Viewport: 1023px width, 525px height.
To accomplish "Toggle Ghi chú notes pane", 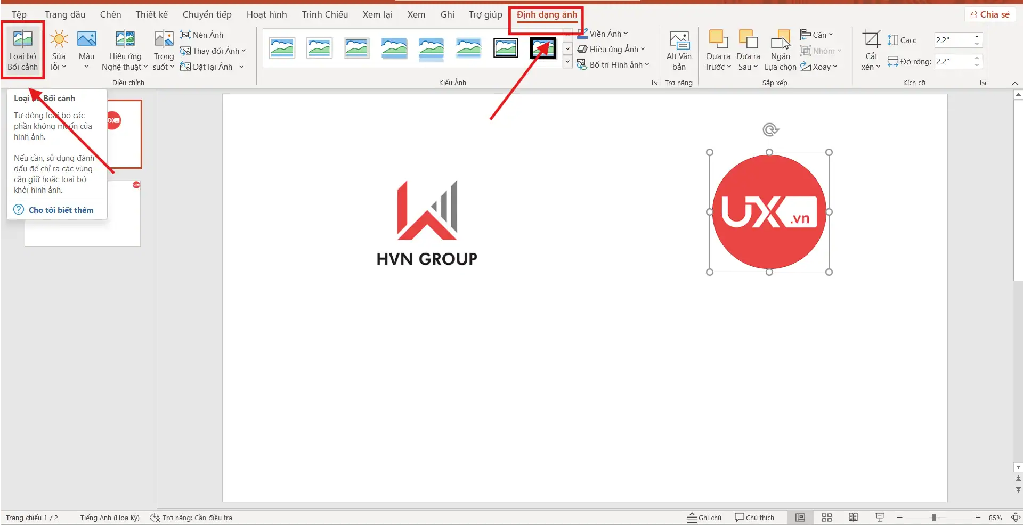I will point(704,518).
